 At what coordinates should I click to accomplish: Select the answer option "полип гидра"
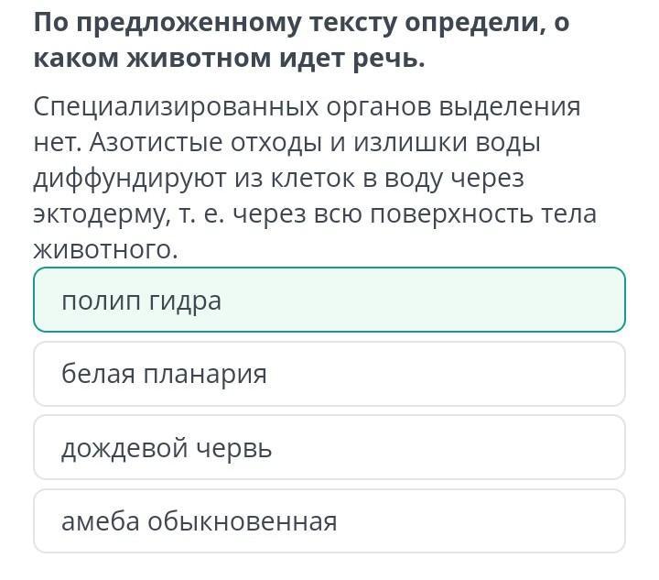[x=329, y=301]
